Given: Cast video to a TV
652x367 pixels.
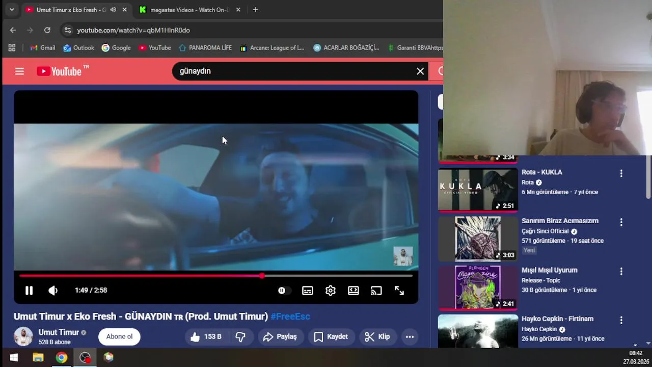Looking at the screenshot, I should 376,291.
